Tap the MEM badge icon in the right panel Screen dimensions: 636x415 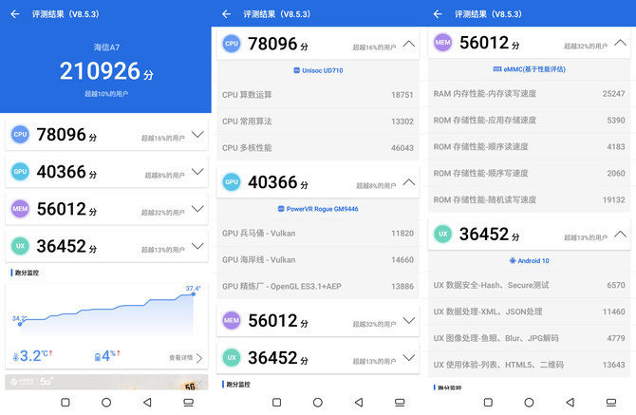[x=443, y=42]
